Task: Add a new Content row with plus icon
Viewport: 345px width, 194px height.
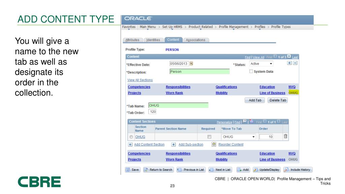Action: 289,63
